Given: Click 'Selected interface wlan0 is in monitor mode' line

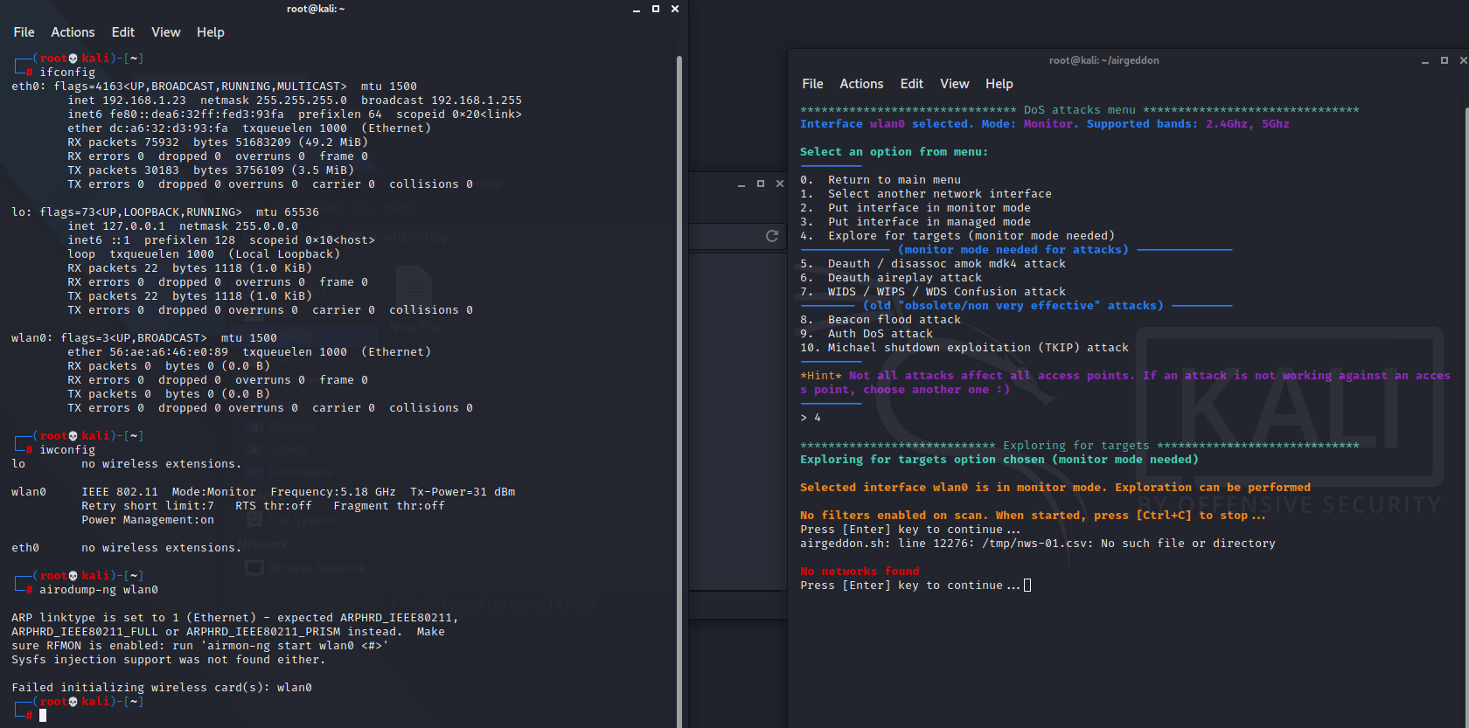Looking at the screenshot, I should pyautogui.click(x=1055, y=488).
